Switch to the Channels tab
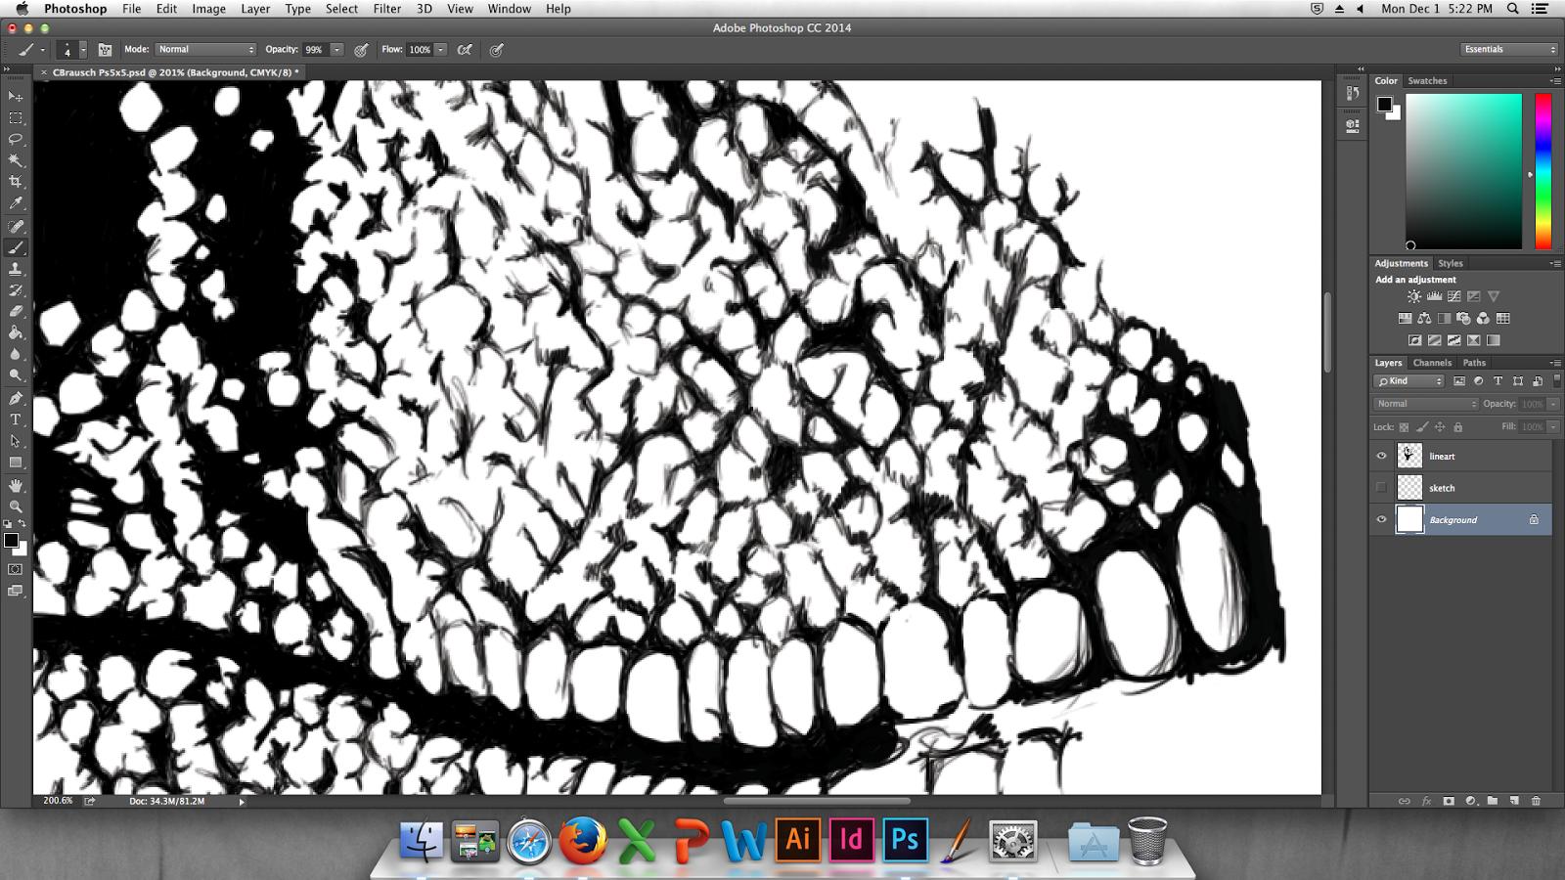The width and height of the screenshot is (1565, 880). pos(1432,363)
